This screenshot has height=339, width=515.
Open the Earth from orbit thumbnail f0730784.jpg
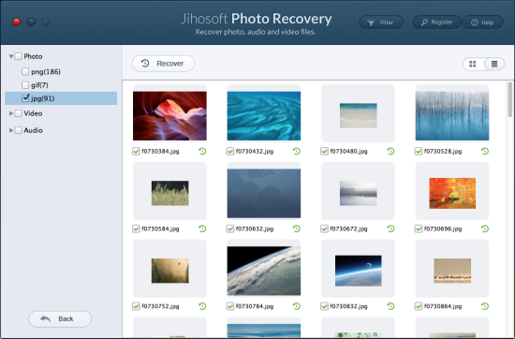[x=264, y=271]
